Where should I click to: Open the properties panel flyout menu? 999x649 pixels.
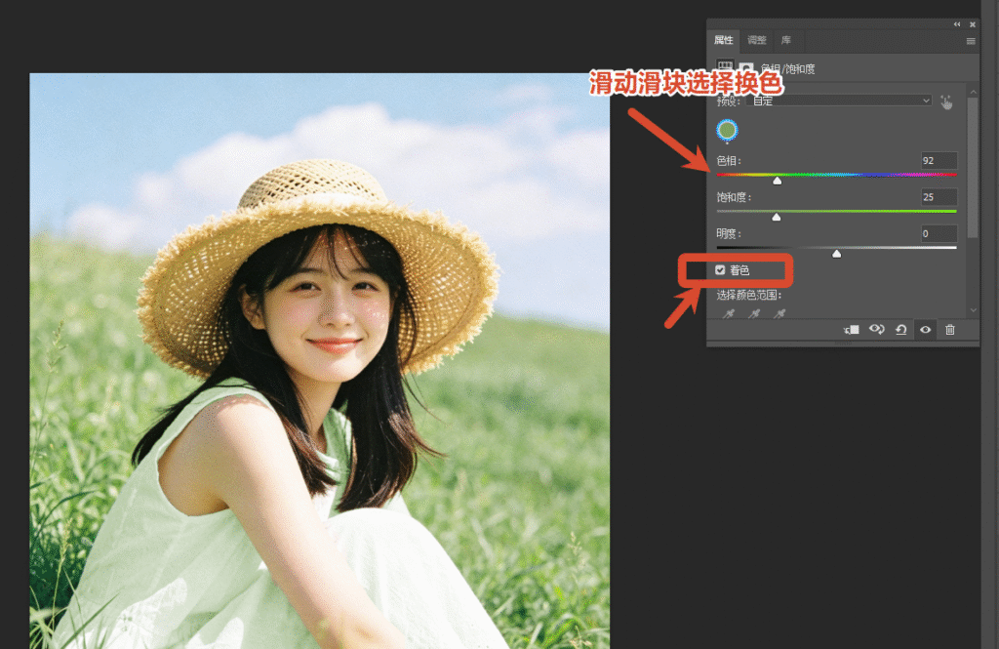click(971, 41)
